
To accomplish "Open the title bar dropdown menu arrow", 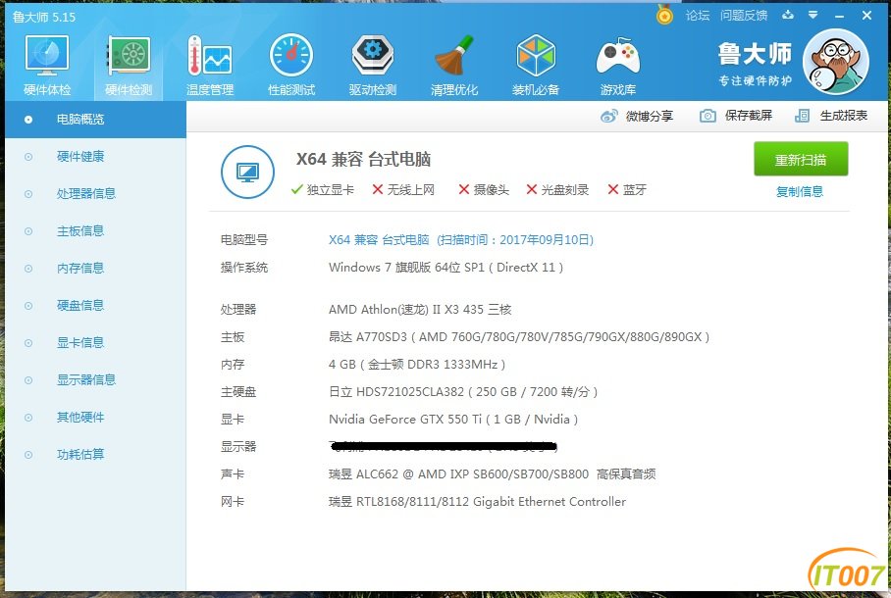I will click(813, 16).
